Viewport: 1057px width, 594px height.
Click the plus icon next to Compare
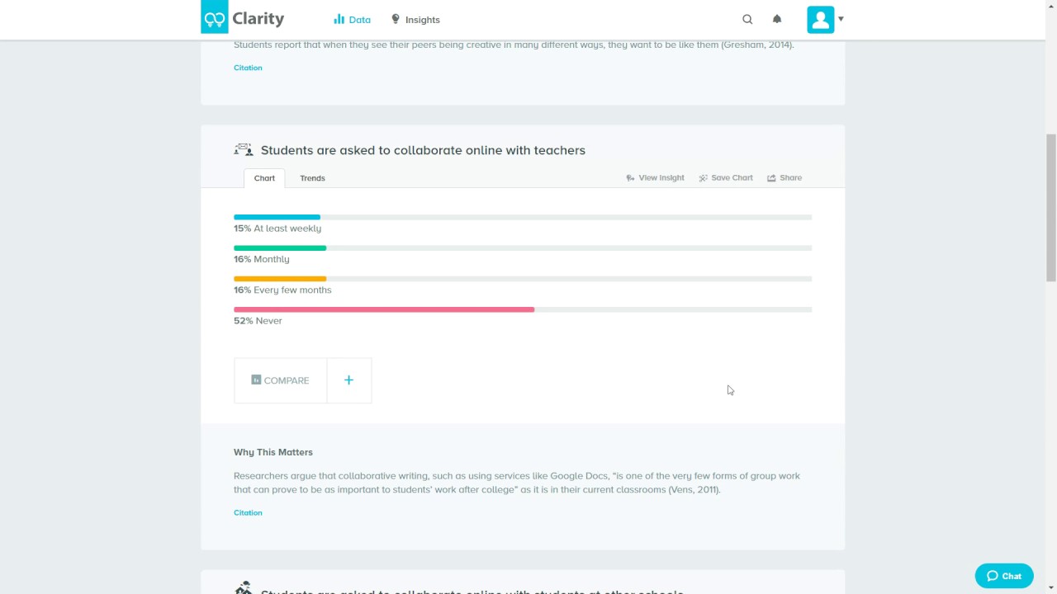pyautogui.click(x=348, y=380)
